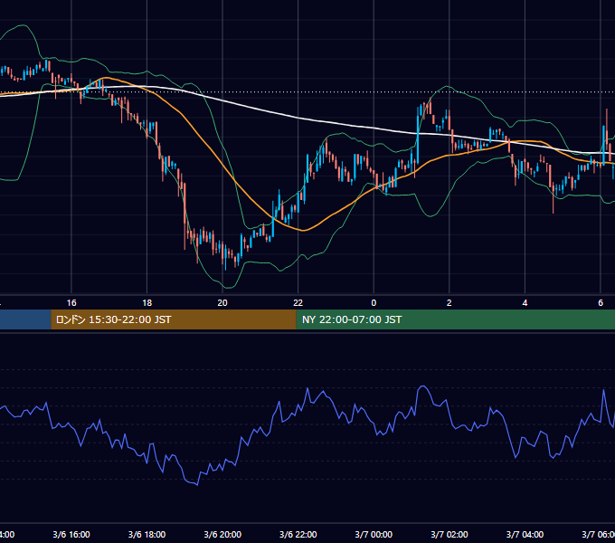
Task: Click the 6 hour axis label
Action: pos(601,303)
